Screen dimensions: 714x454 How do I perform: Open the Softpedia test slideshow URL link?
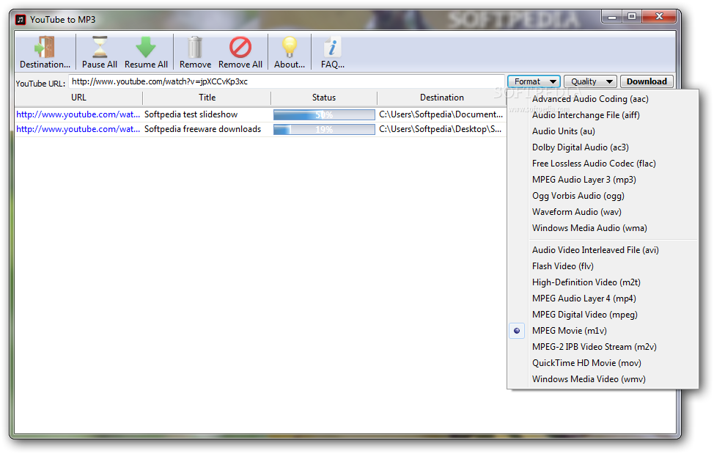(78, 114)
